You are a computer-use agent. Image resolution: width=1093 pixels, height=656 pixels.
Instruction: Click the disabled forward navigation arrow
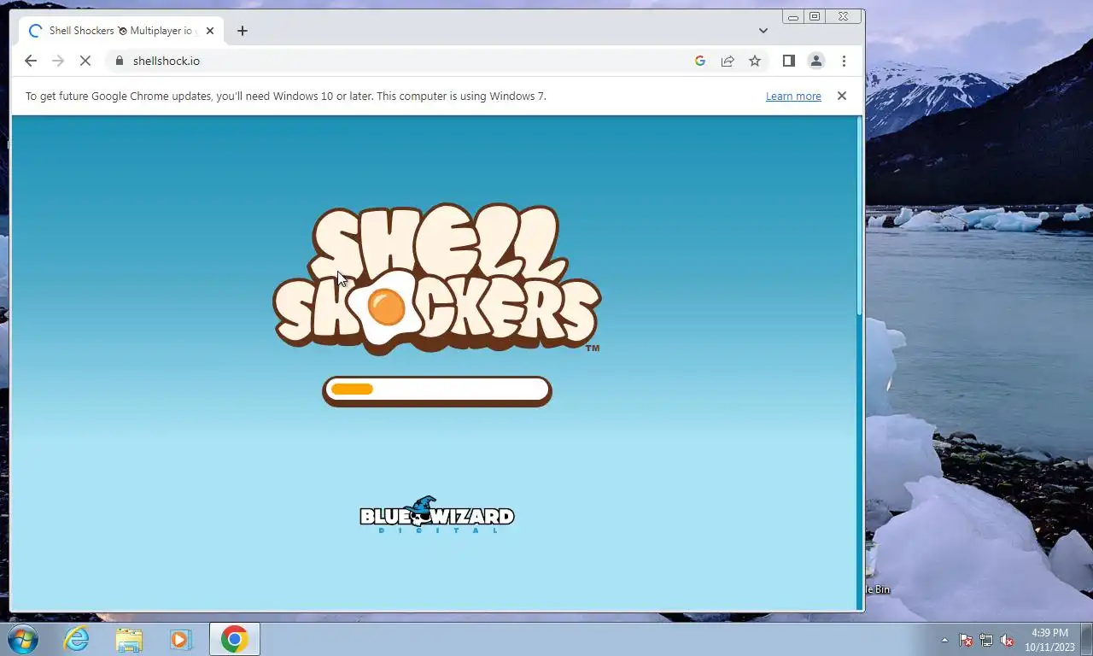(x=58, y=61)
